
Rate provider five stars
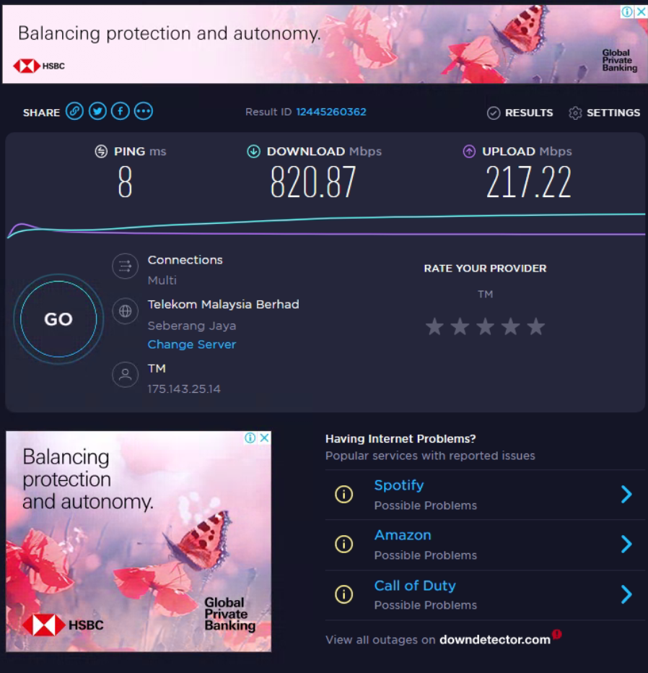(x=535, y=326)
